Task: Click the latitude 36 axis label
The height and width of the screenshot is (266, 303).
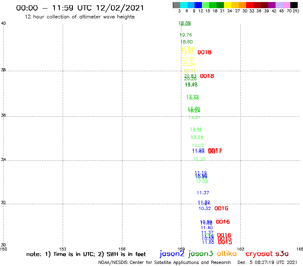Action: [x=3, y=115]
